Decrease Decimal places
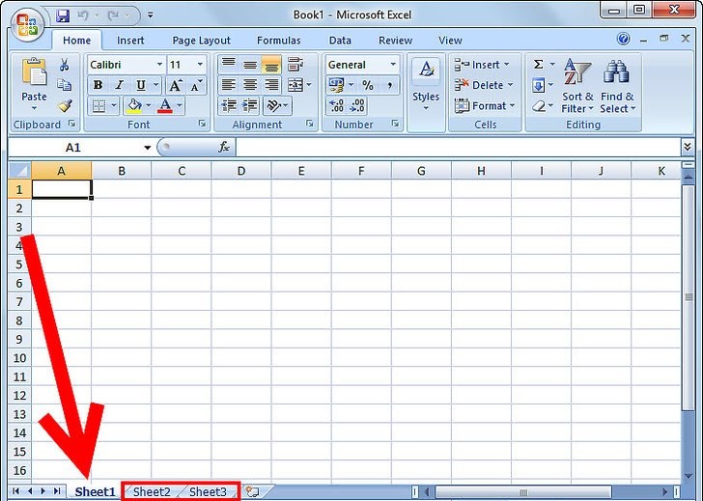 point(357,106)
